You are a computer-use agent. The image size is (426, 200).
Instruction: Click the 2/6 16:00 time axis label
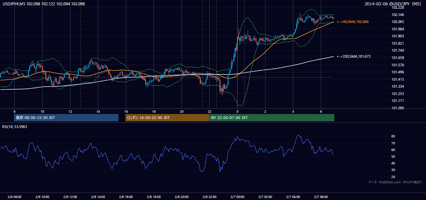click(x=126, y=197)
